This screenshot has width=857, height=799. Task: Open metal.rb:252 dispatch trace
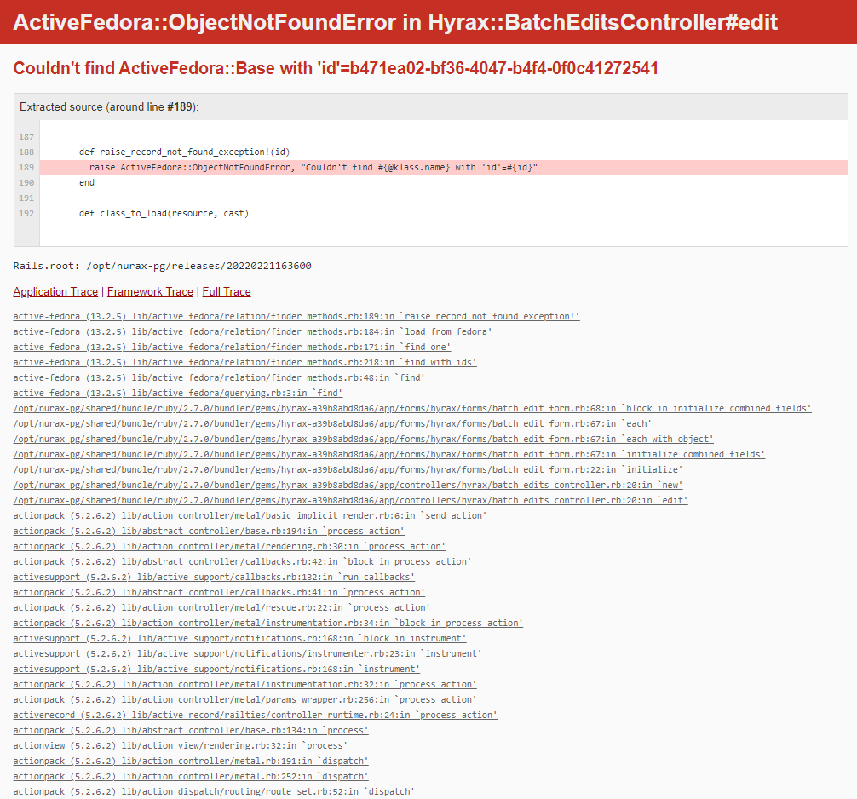[x=191, y=775]
